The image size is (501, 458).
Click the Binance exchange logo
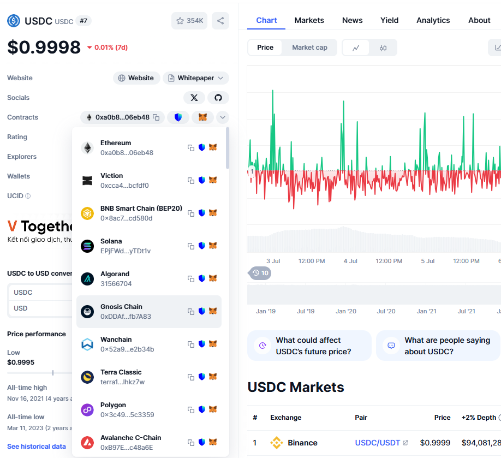(277, 443)
